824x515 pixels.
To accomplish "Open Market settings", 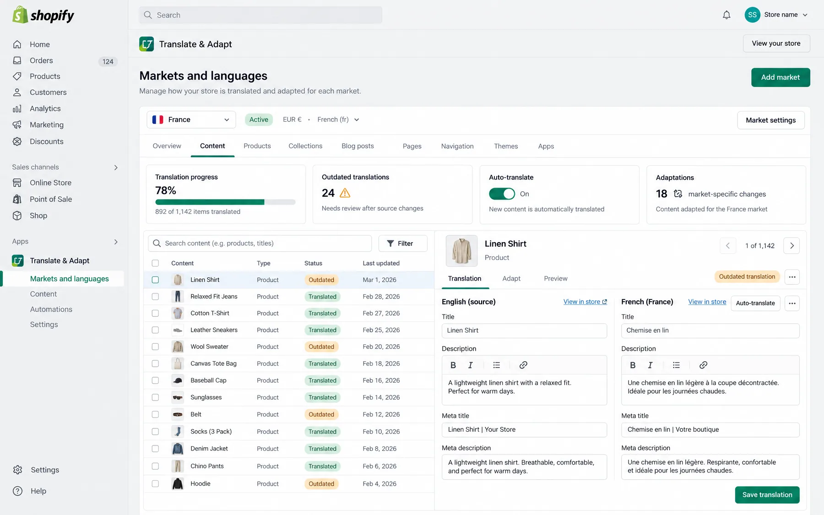I will click(x=771, y=120).
